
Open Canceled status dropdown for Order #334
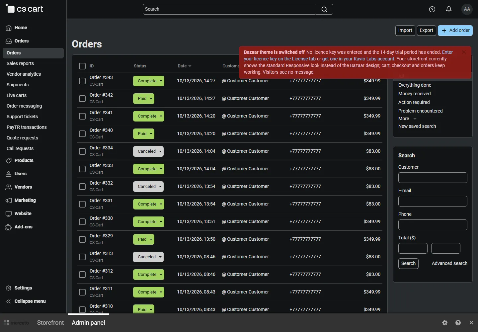tap(148, 151)
